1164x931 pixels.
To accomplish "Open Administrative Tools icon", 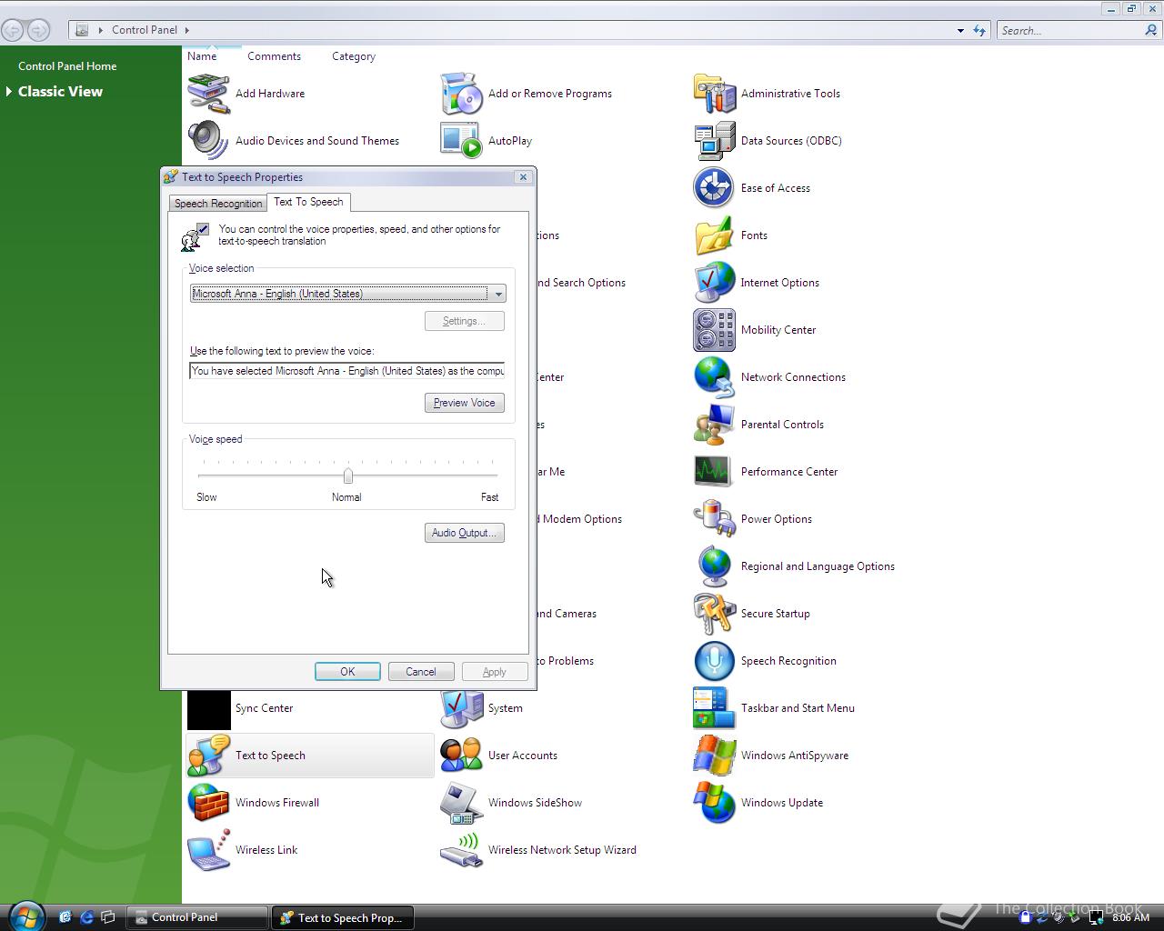I will (714, 94).
